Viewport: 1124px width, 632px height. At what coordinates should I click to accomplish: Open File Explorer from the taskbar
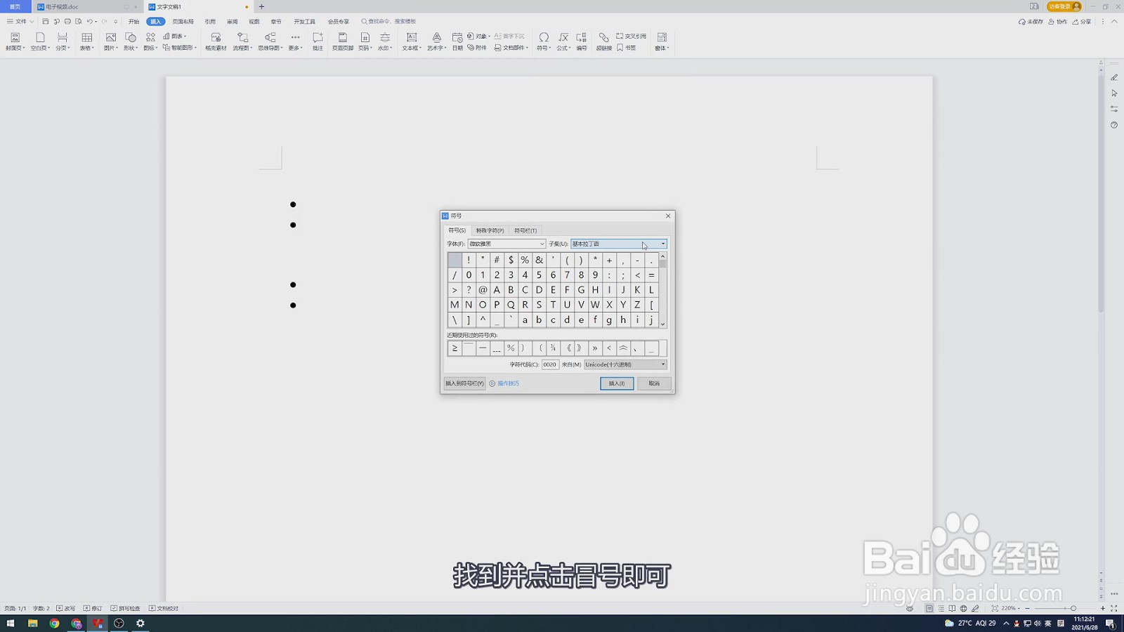point(32,623)
